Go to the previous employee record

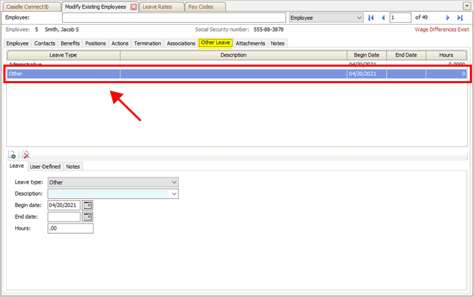click(x=383, y=17)
